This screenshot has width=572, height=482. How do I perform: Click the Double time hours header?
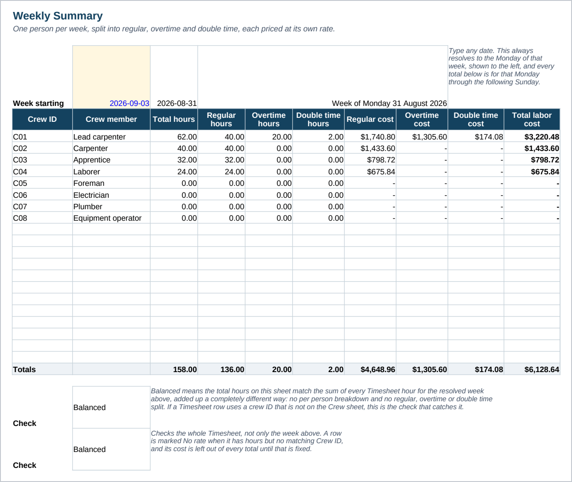tap(318, 119)
